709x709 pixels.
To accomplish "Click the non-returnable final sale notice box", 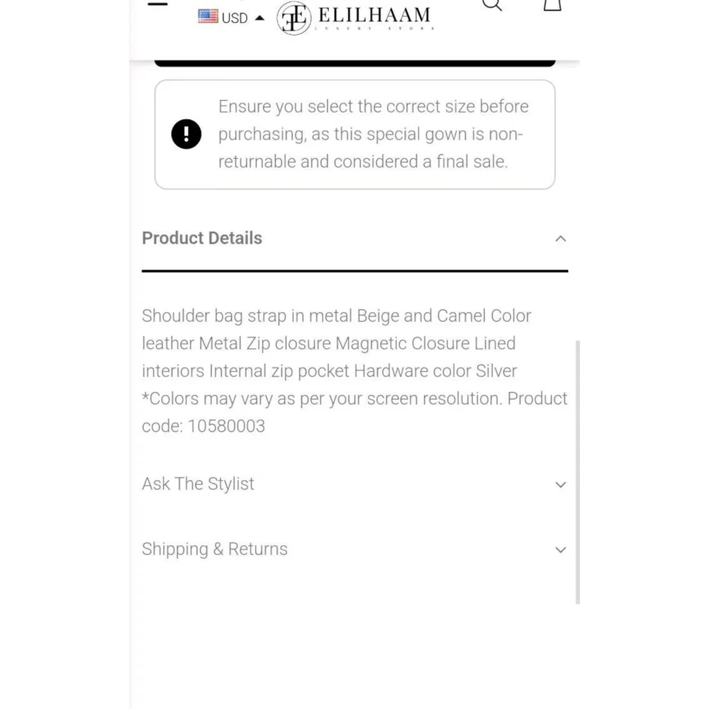I will point(355,134).
